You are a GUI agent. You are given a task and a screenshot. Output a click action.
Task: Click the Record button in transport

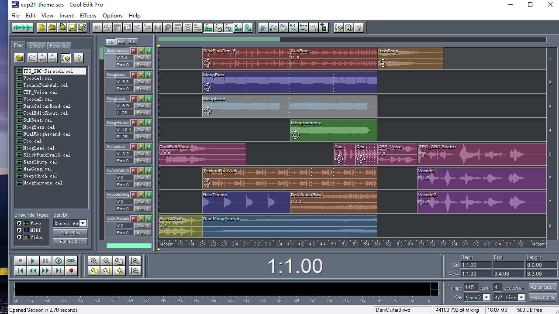click(x=71, y=271)
